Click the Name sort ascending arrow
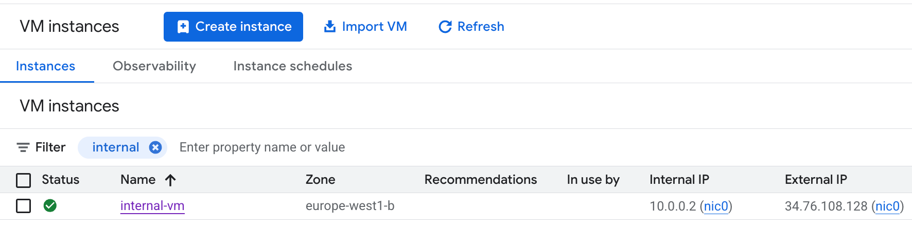 (x=170, y=180)
